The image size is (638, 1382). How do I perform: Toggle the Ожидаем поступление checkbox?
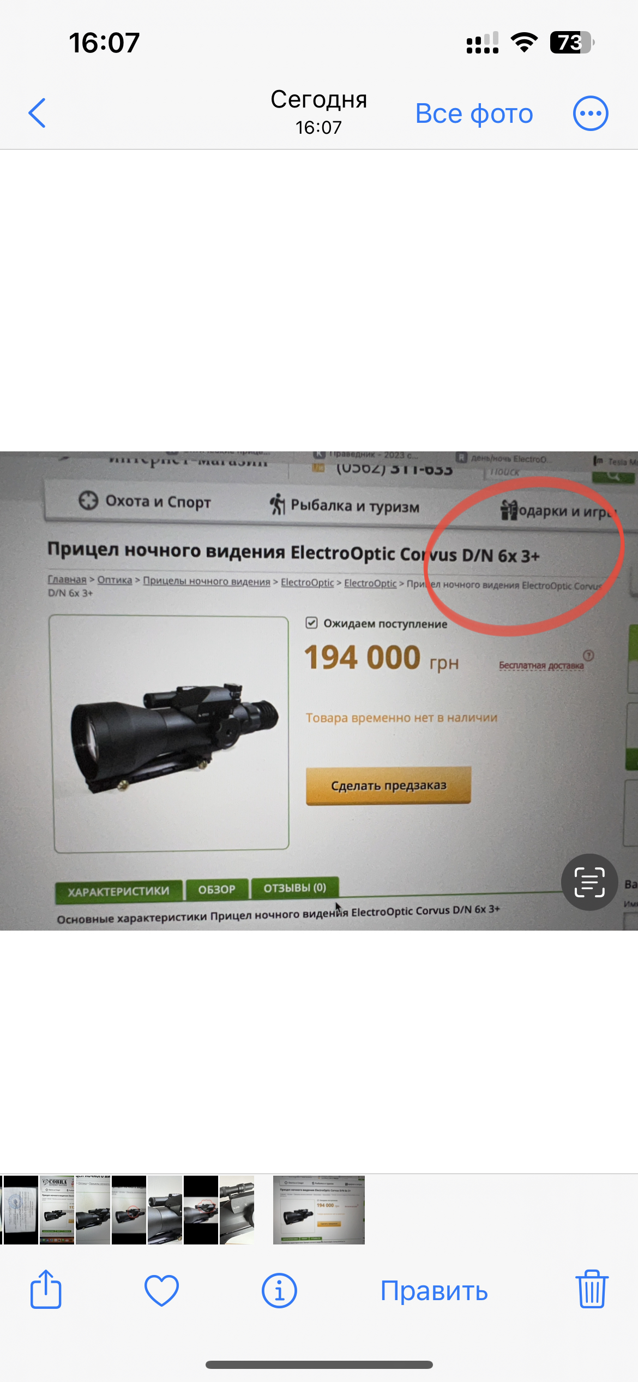tap(311, 623)
